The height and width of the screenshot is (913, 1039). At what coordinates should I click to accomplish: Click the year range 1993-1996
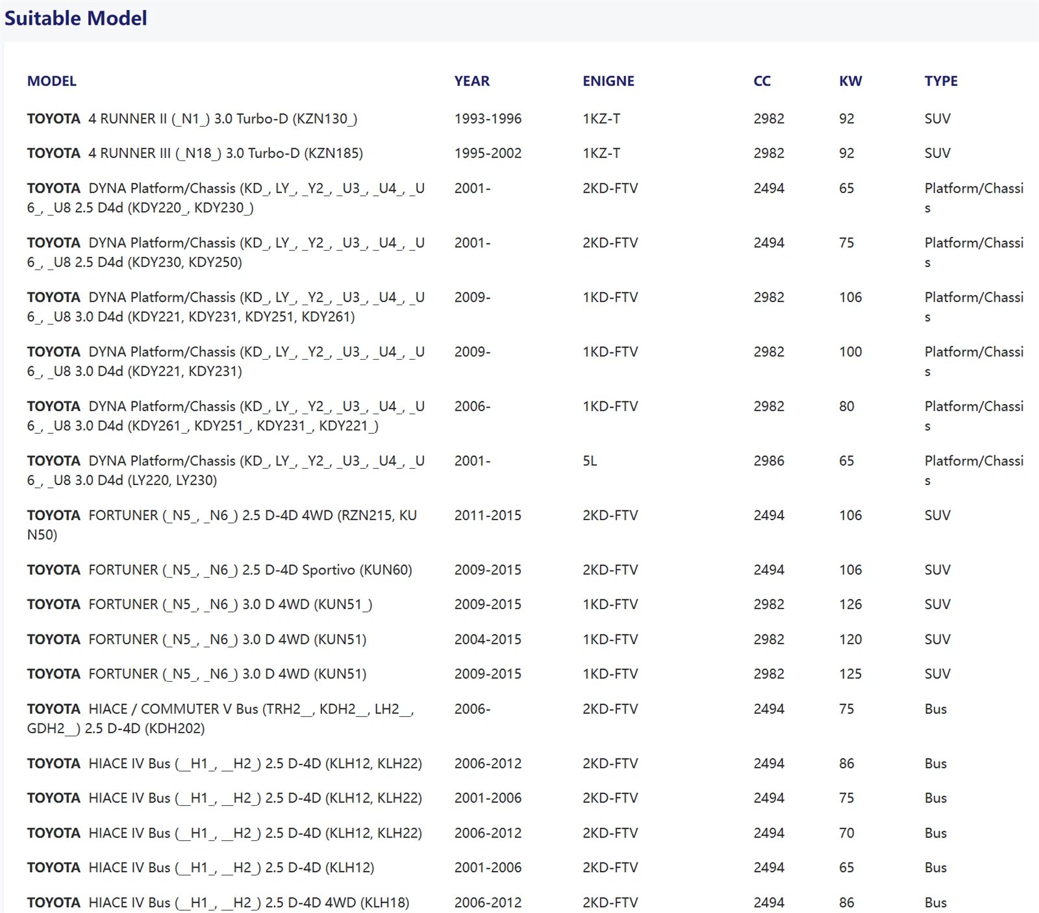click(x=488, y=119)
